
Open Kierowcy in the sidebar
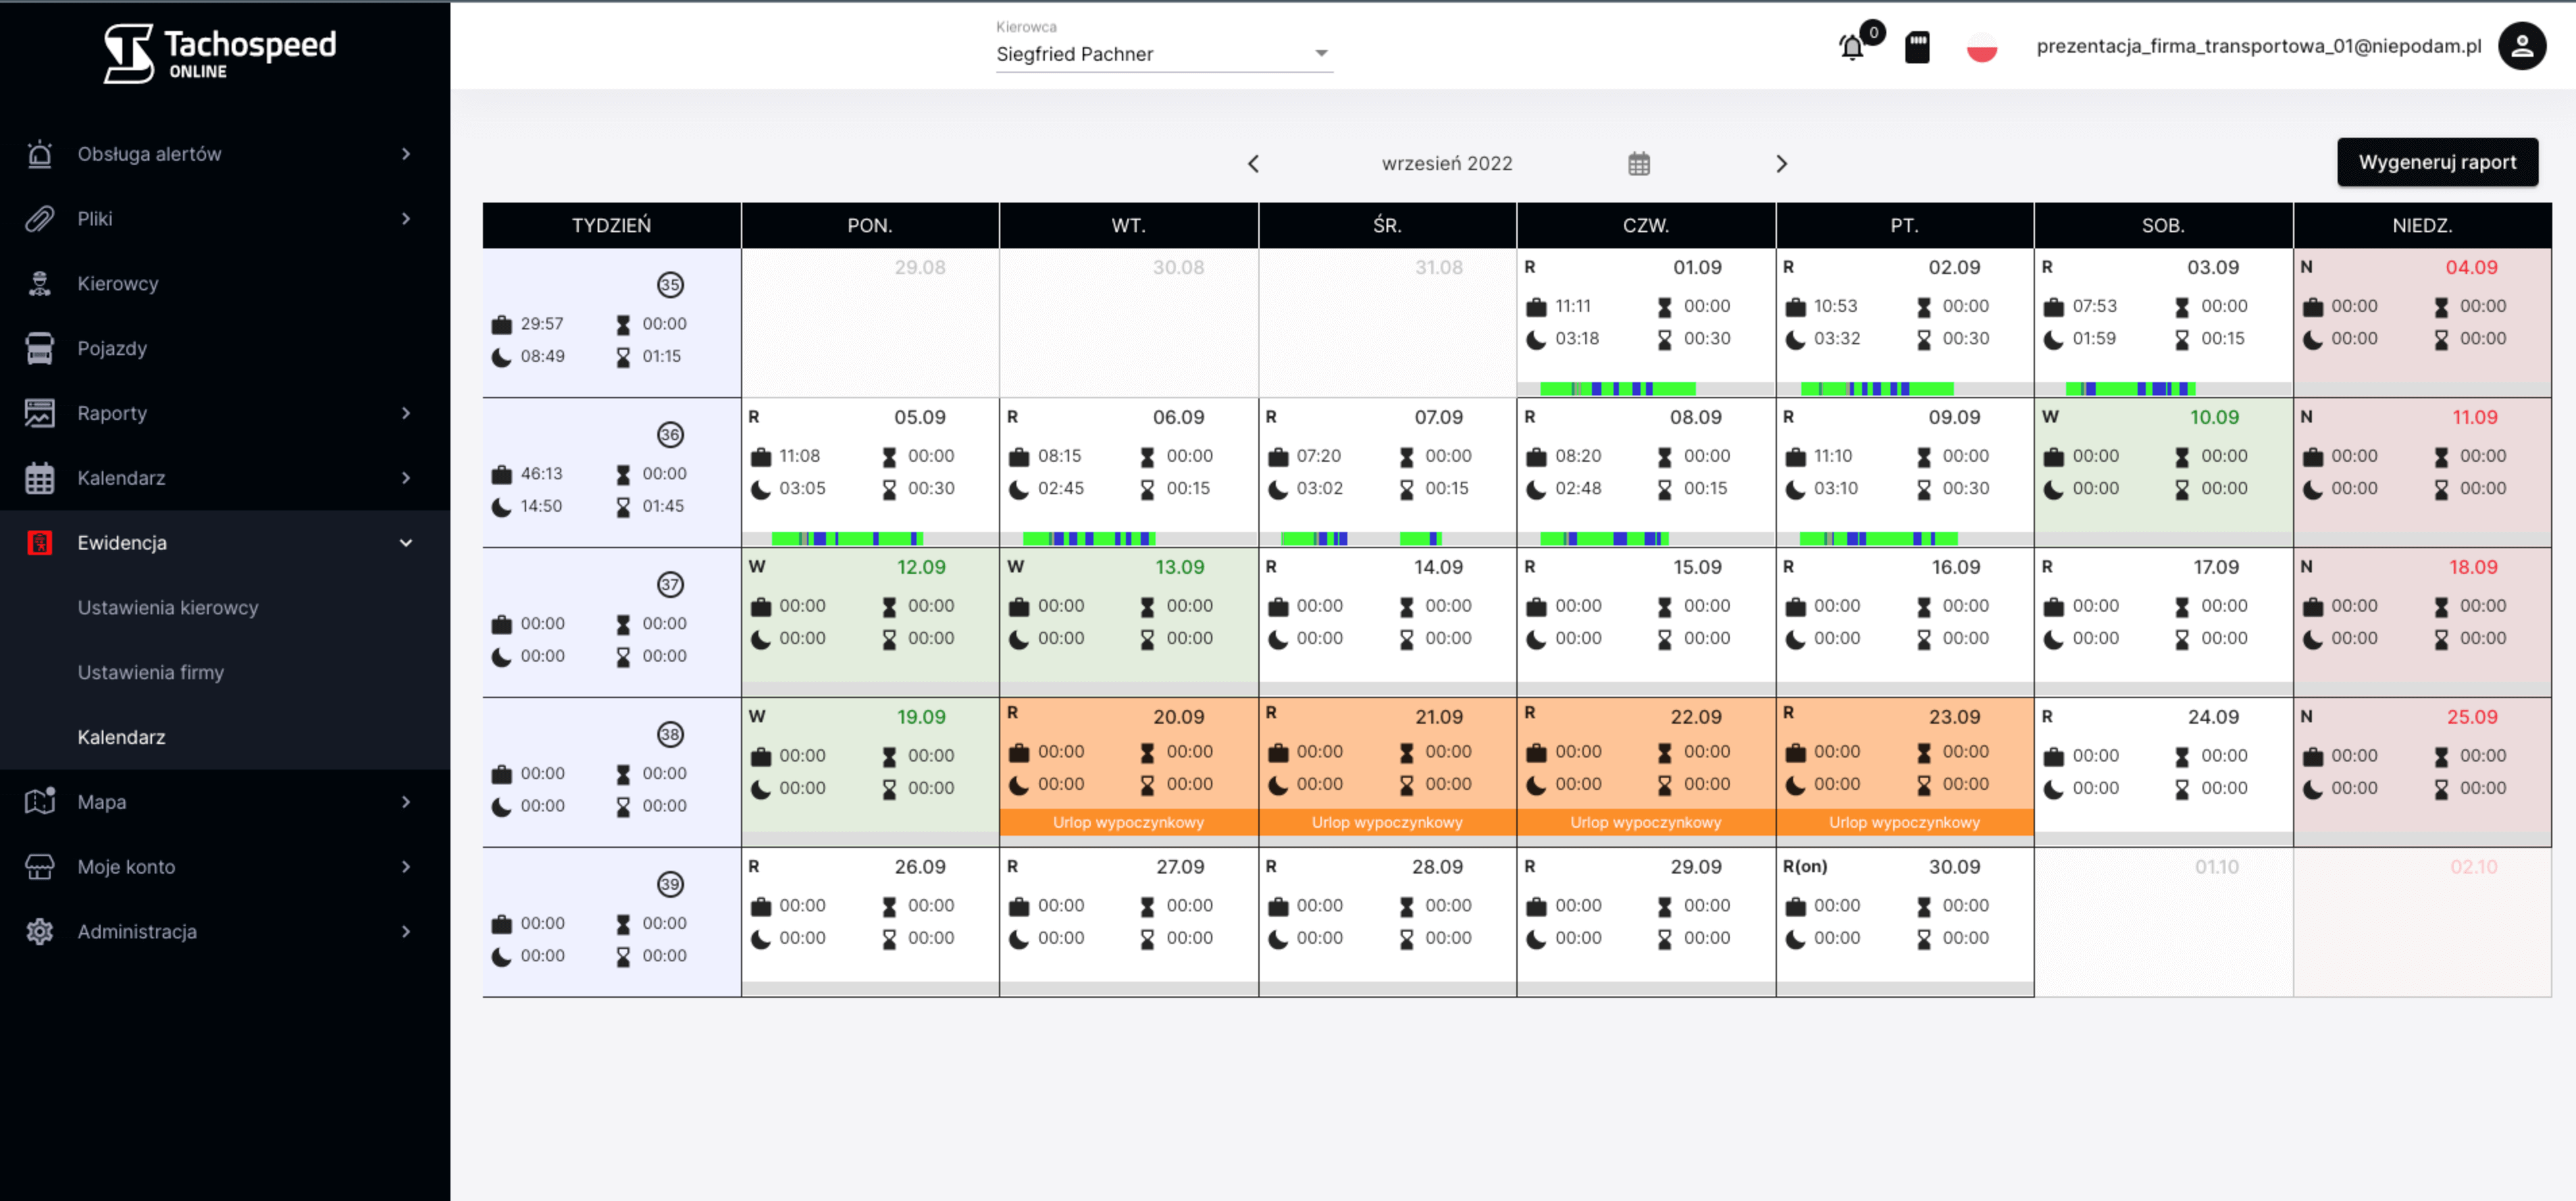click(118, 284)
